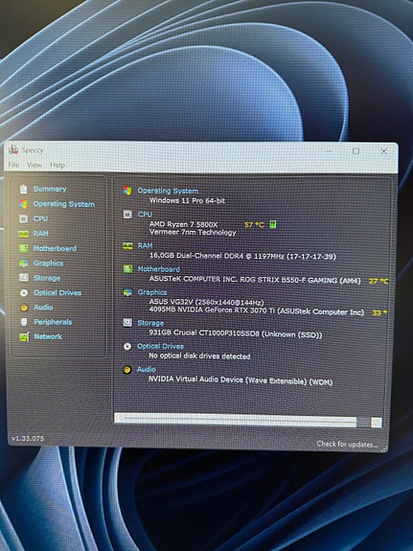
Task: Maximize the Speccy window
Action: tap(356, 151)
